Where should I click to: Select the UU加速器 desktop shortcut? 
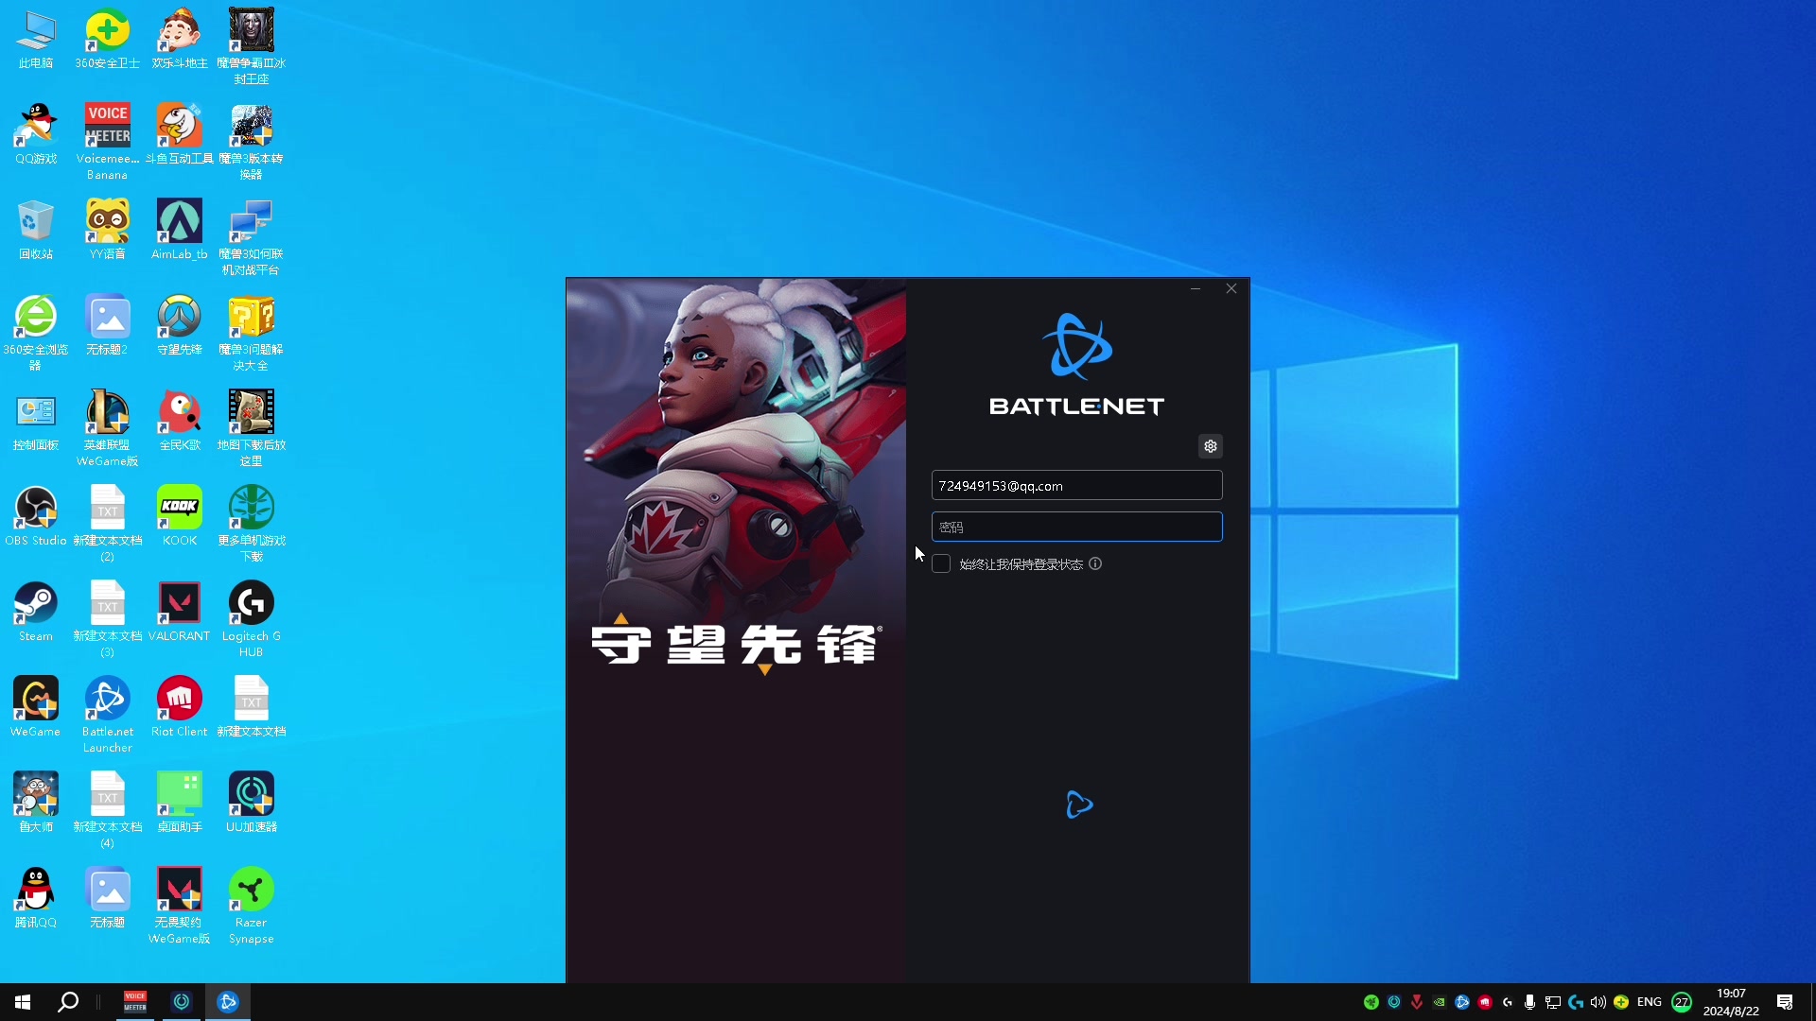tap(252, 804)
